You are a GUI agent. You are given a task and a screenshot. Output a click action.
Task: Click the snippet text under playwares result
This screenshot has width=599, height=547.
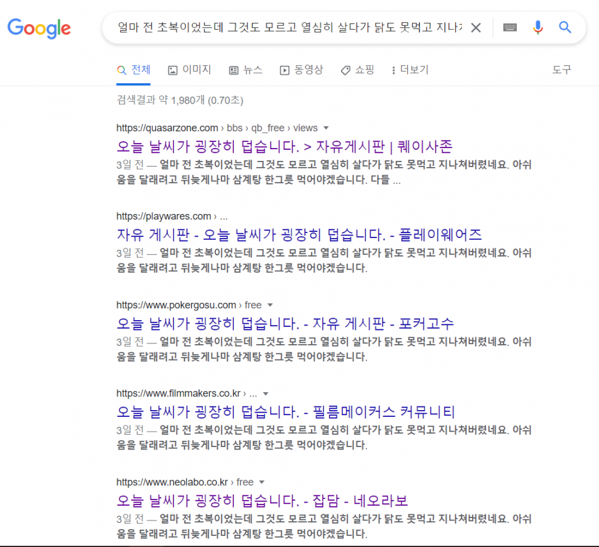(x=324, y=260)
